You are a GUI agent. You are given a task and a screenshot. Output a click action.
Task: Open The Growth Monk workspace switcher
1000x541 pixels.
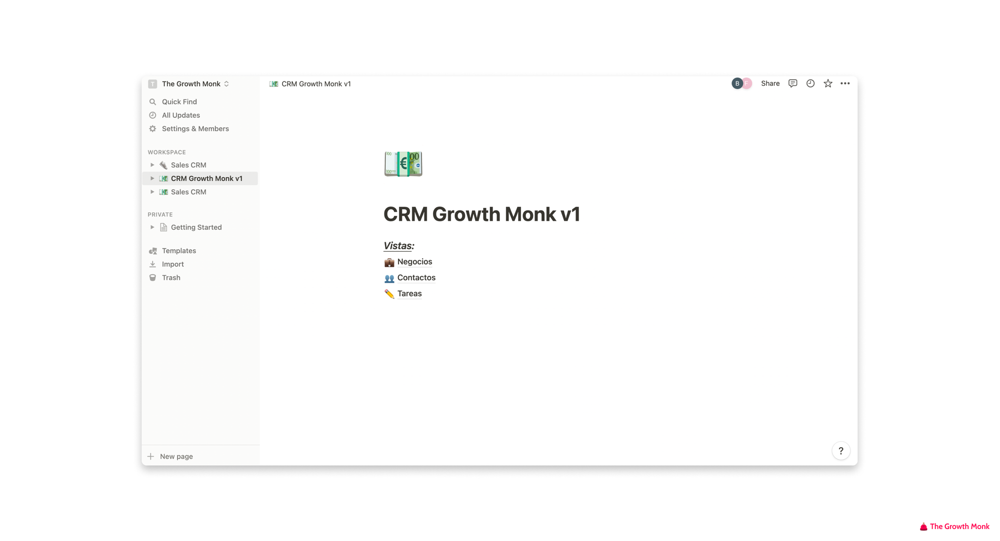195,84
